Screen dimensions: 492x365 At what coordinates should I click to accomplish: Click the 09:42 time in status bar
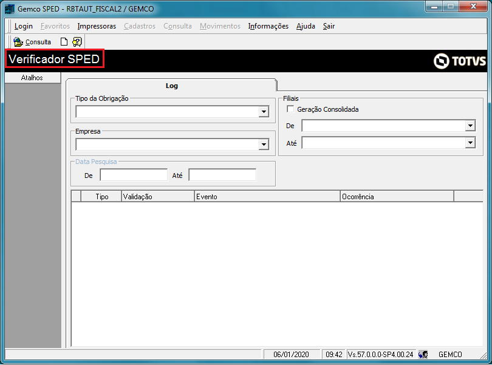[x=334, y=355]
